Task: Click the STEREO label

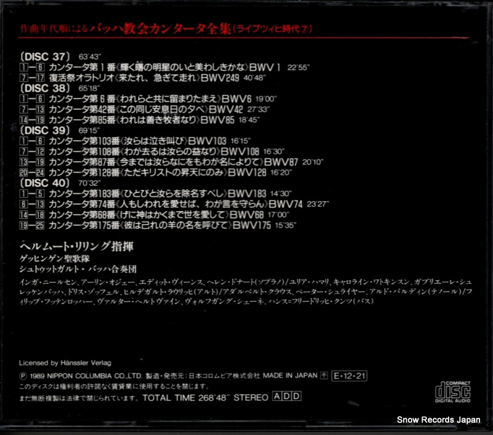Action: (251, 397)
